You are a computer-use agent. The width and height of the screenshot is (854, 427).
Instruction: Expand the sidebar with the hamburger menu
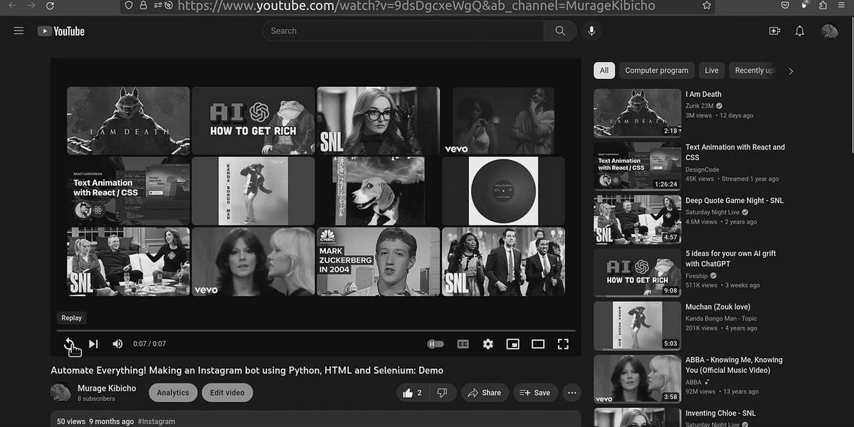pyautogui.click(x=19, y=30)
